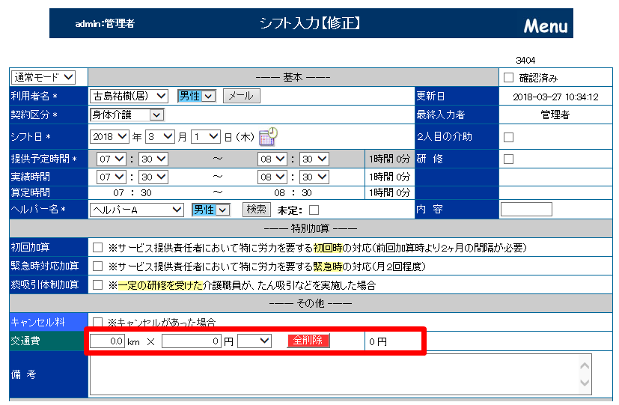Enable the 2人目の介助 checkbox
This screenshot has width=619, height=405.
coord(509,137)
